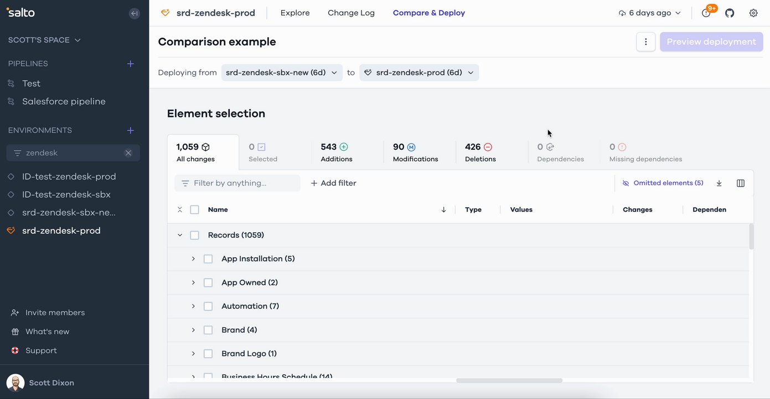Image resolution: width=770 pixels, height=399 pixels.
Task: Select the Automation (7) checkbox
Action: tap(208, 306)
